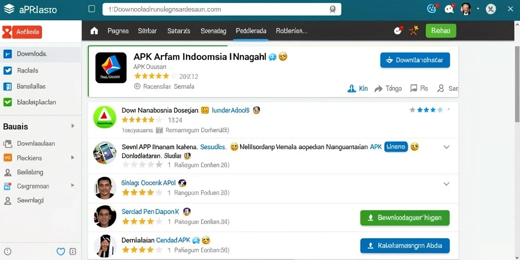Click the home icon in the navigation bar
The width and height of the screenshot is (520, 260).
coord(94,31)
